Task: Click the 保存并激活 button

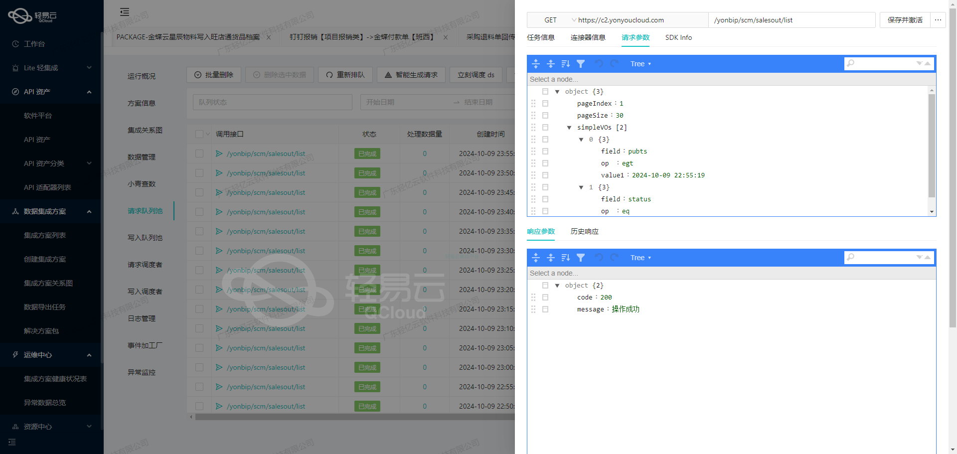Action: 905,20
